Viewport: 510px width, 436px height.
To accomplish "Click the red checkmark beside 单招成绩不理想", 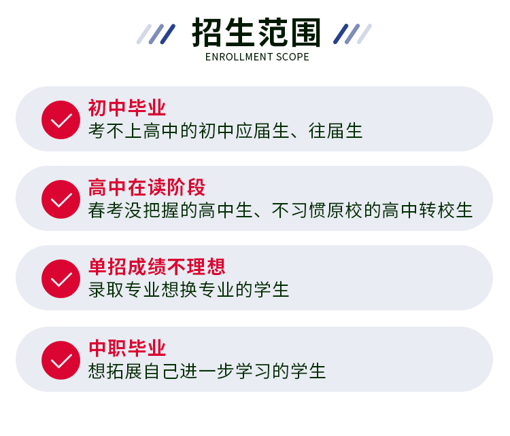I will coord(61,278).
